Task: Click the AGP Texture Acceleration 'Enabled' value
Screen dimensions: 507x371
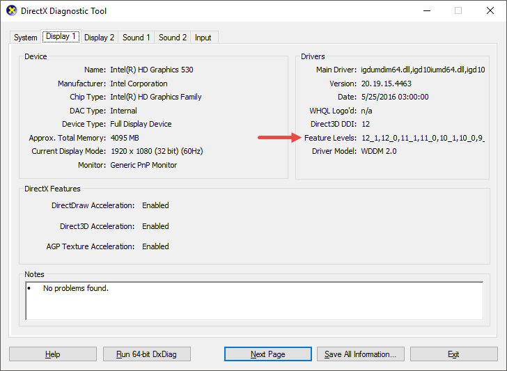Action: pyautogui.click(x=155, y=246)
